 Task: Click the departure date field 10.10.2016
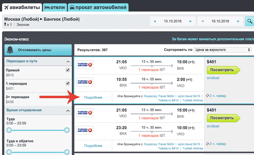172,21
